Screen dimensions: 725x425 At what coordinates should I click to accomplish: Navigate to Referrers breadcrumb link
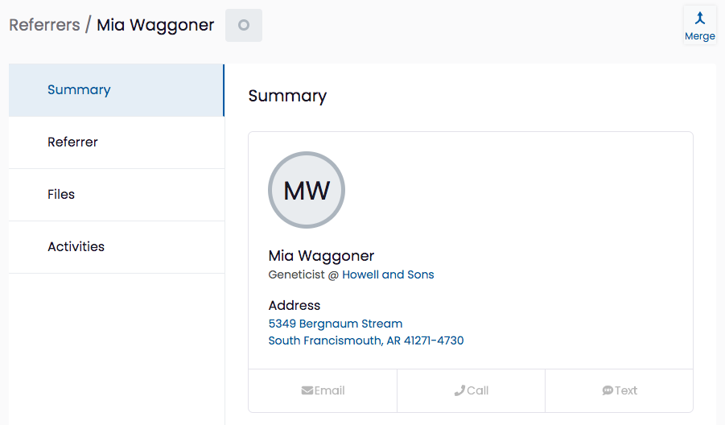click(x=44, y=25)
